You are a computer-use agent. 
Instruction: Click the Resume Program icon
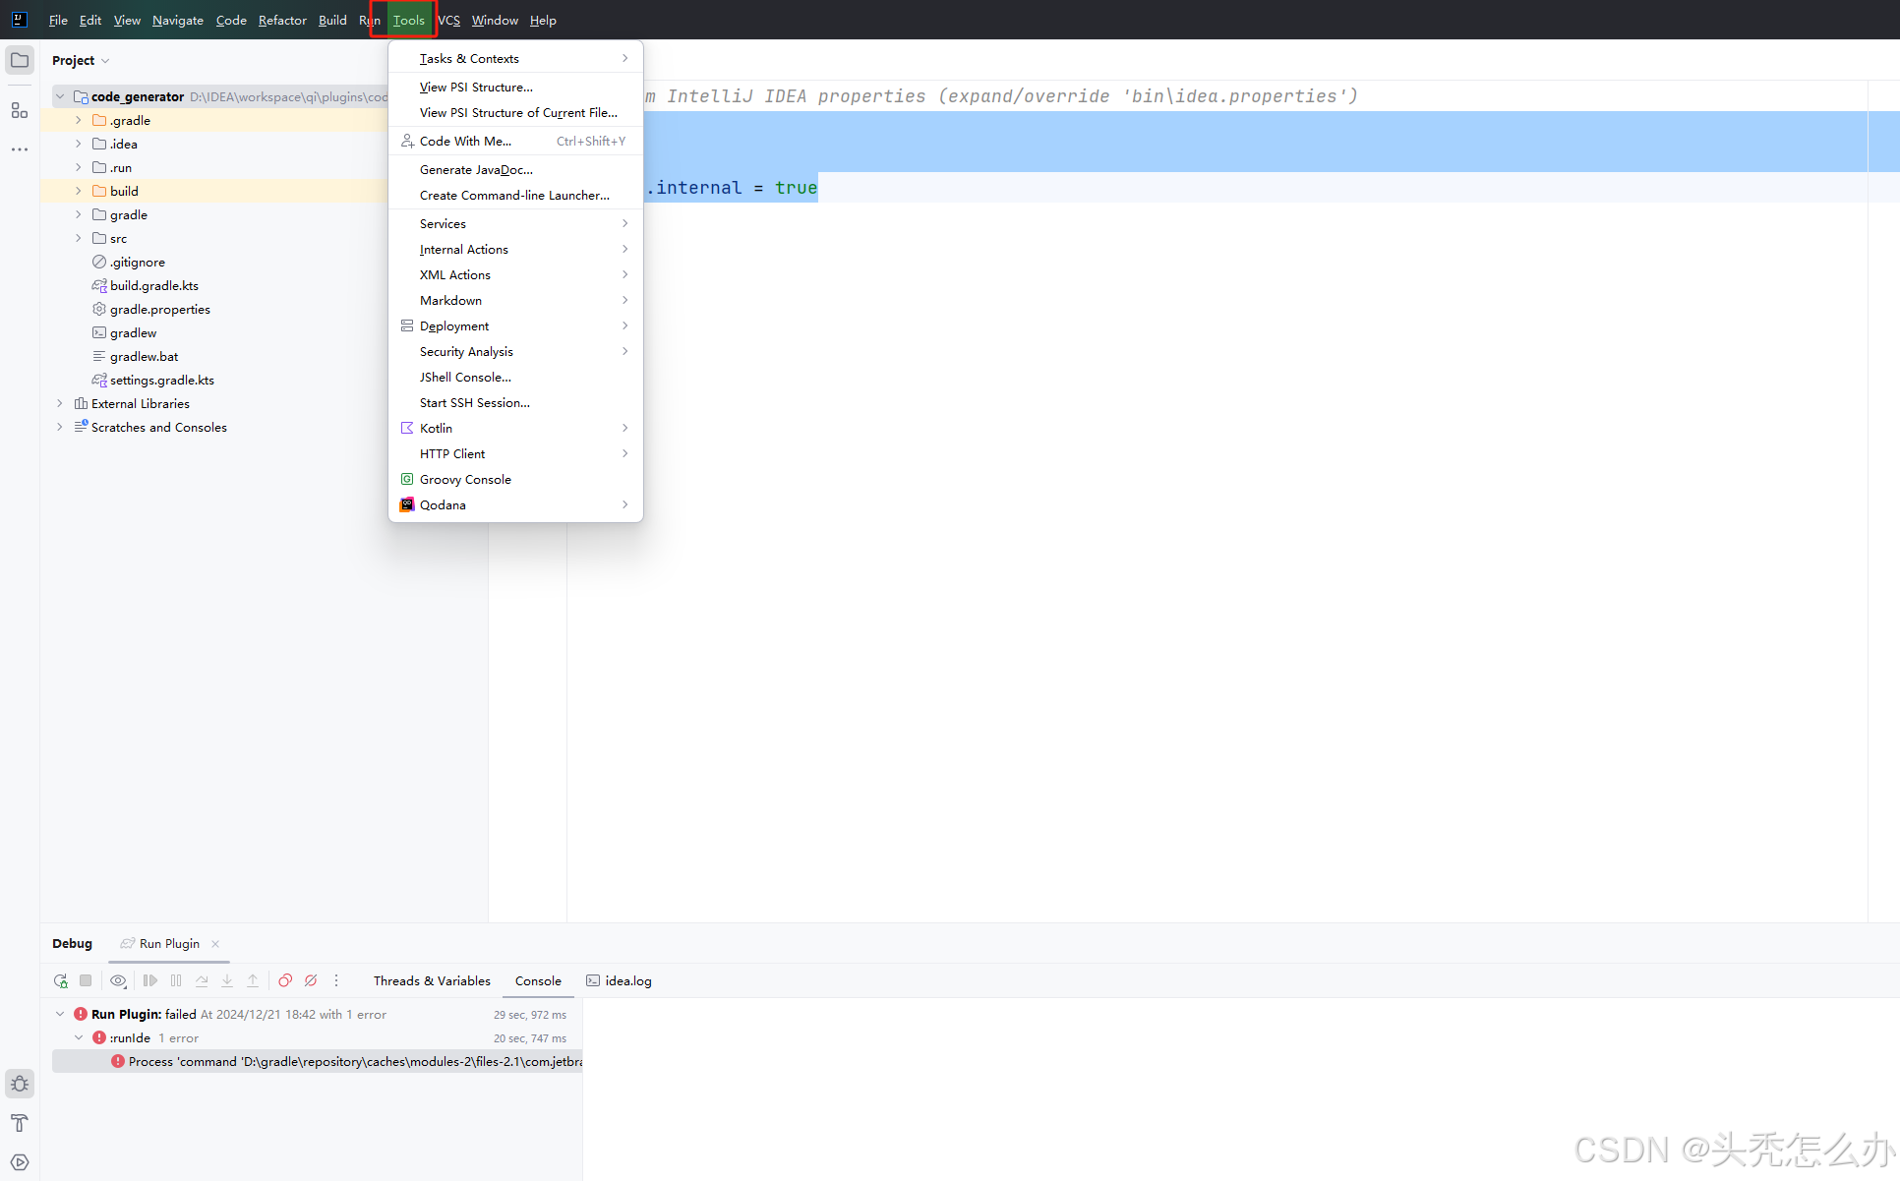pos(150,980)
